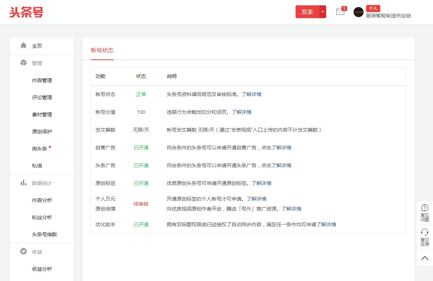
Task: Click the 管理 section icon
Action: pos(24,63)
